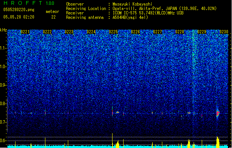Click the 0.7 frequency axis label
The height and width of the screenshot is (148, 232).
click(3, 122)
